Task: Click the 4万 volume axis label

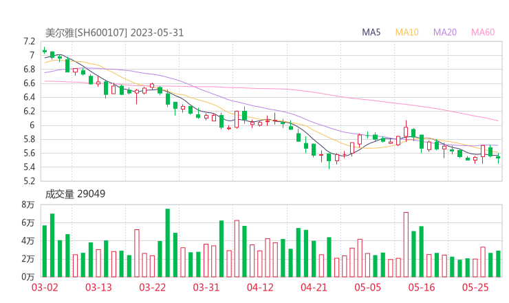Action: [x=28, y=241]
